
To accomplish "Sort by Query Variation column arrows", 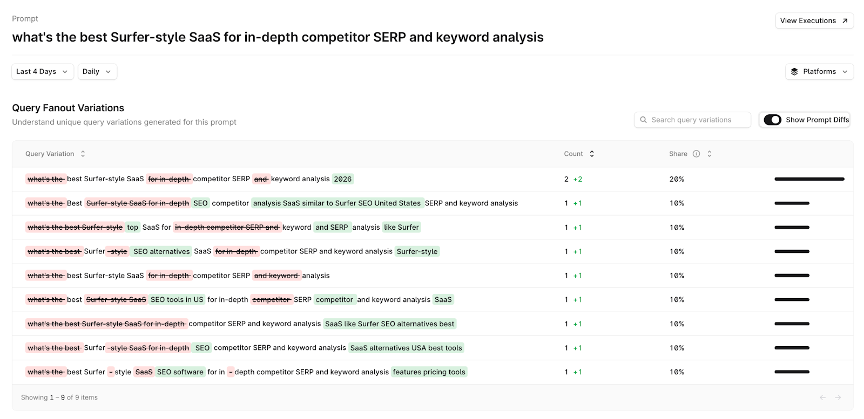I will click(83, 154).
